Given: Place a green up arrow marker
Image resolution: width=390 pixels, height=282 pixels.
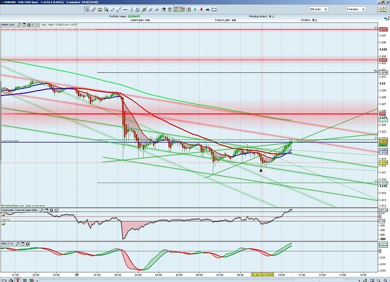Looking at the screenshot, I should tap(195, 10).
